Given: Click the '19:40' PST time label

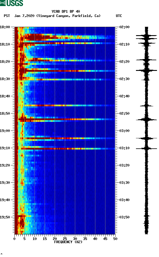Looking at the screenshot, I should coord(5,200).
